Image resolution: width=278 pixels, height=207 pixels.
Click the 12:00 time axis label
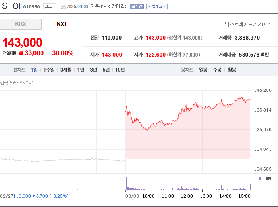187,196
